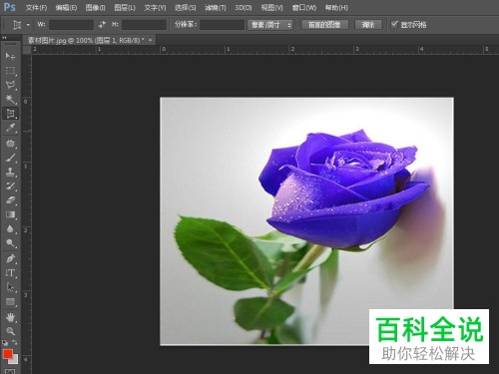The height and width of the screenshot is (374, 499).
Task: Select the Eraser tool
Action: click(x=10, y=200)
